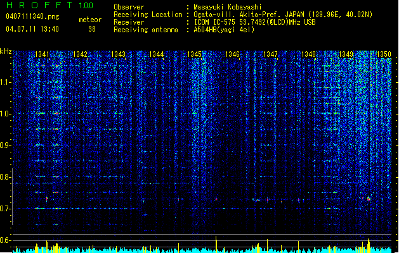399x253 pixels.
Task: Click the Observer field label
Action: click(x=129, y=7)
